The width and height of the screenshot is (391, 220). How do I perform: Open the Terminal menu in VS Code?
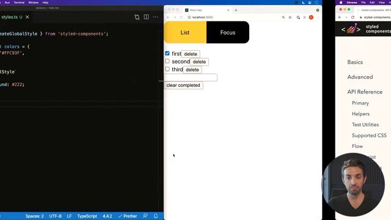19,2
